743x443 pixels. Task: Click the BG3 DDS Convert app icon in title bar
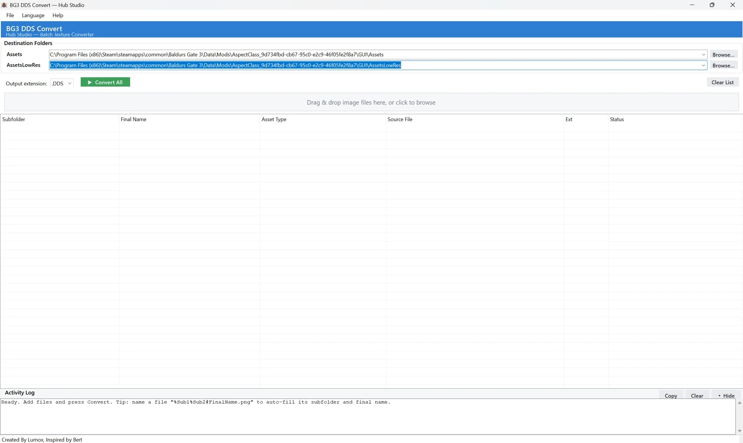point(4,5)
